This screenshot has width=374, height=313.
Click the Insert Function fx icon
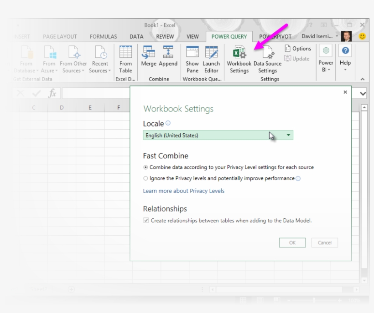52,93
